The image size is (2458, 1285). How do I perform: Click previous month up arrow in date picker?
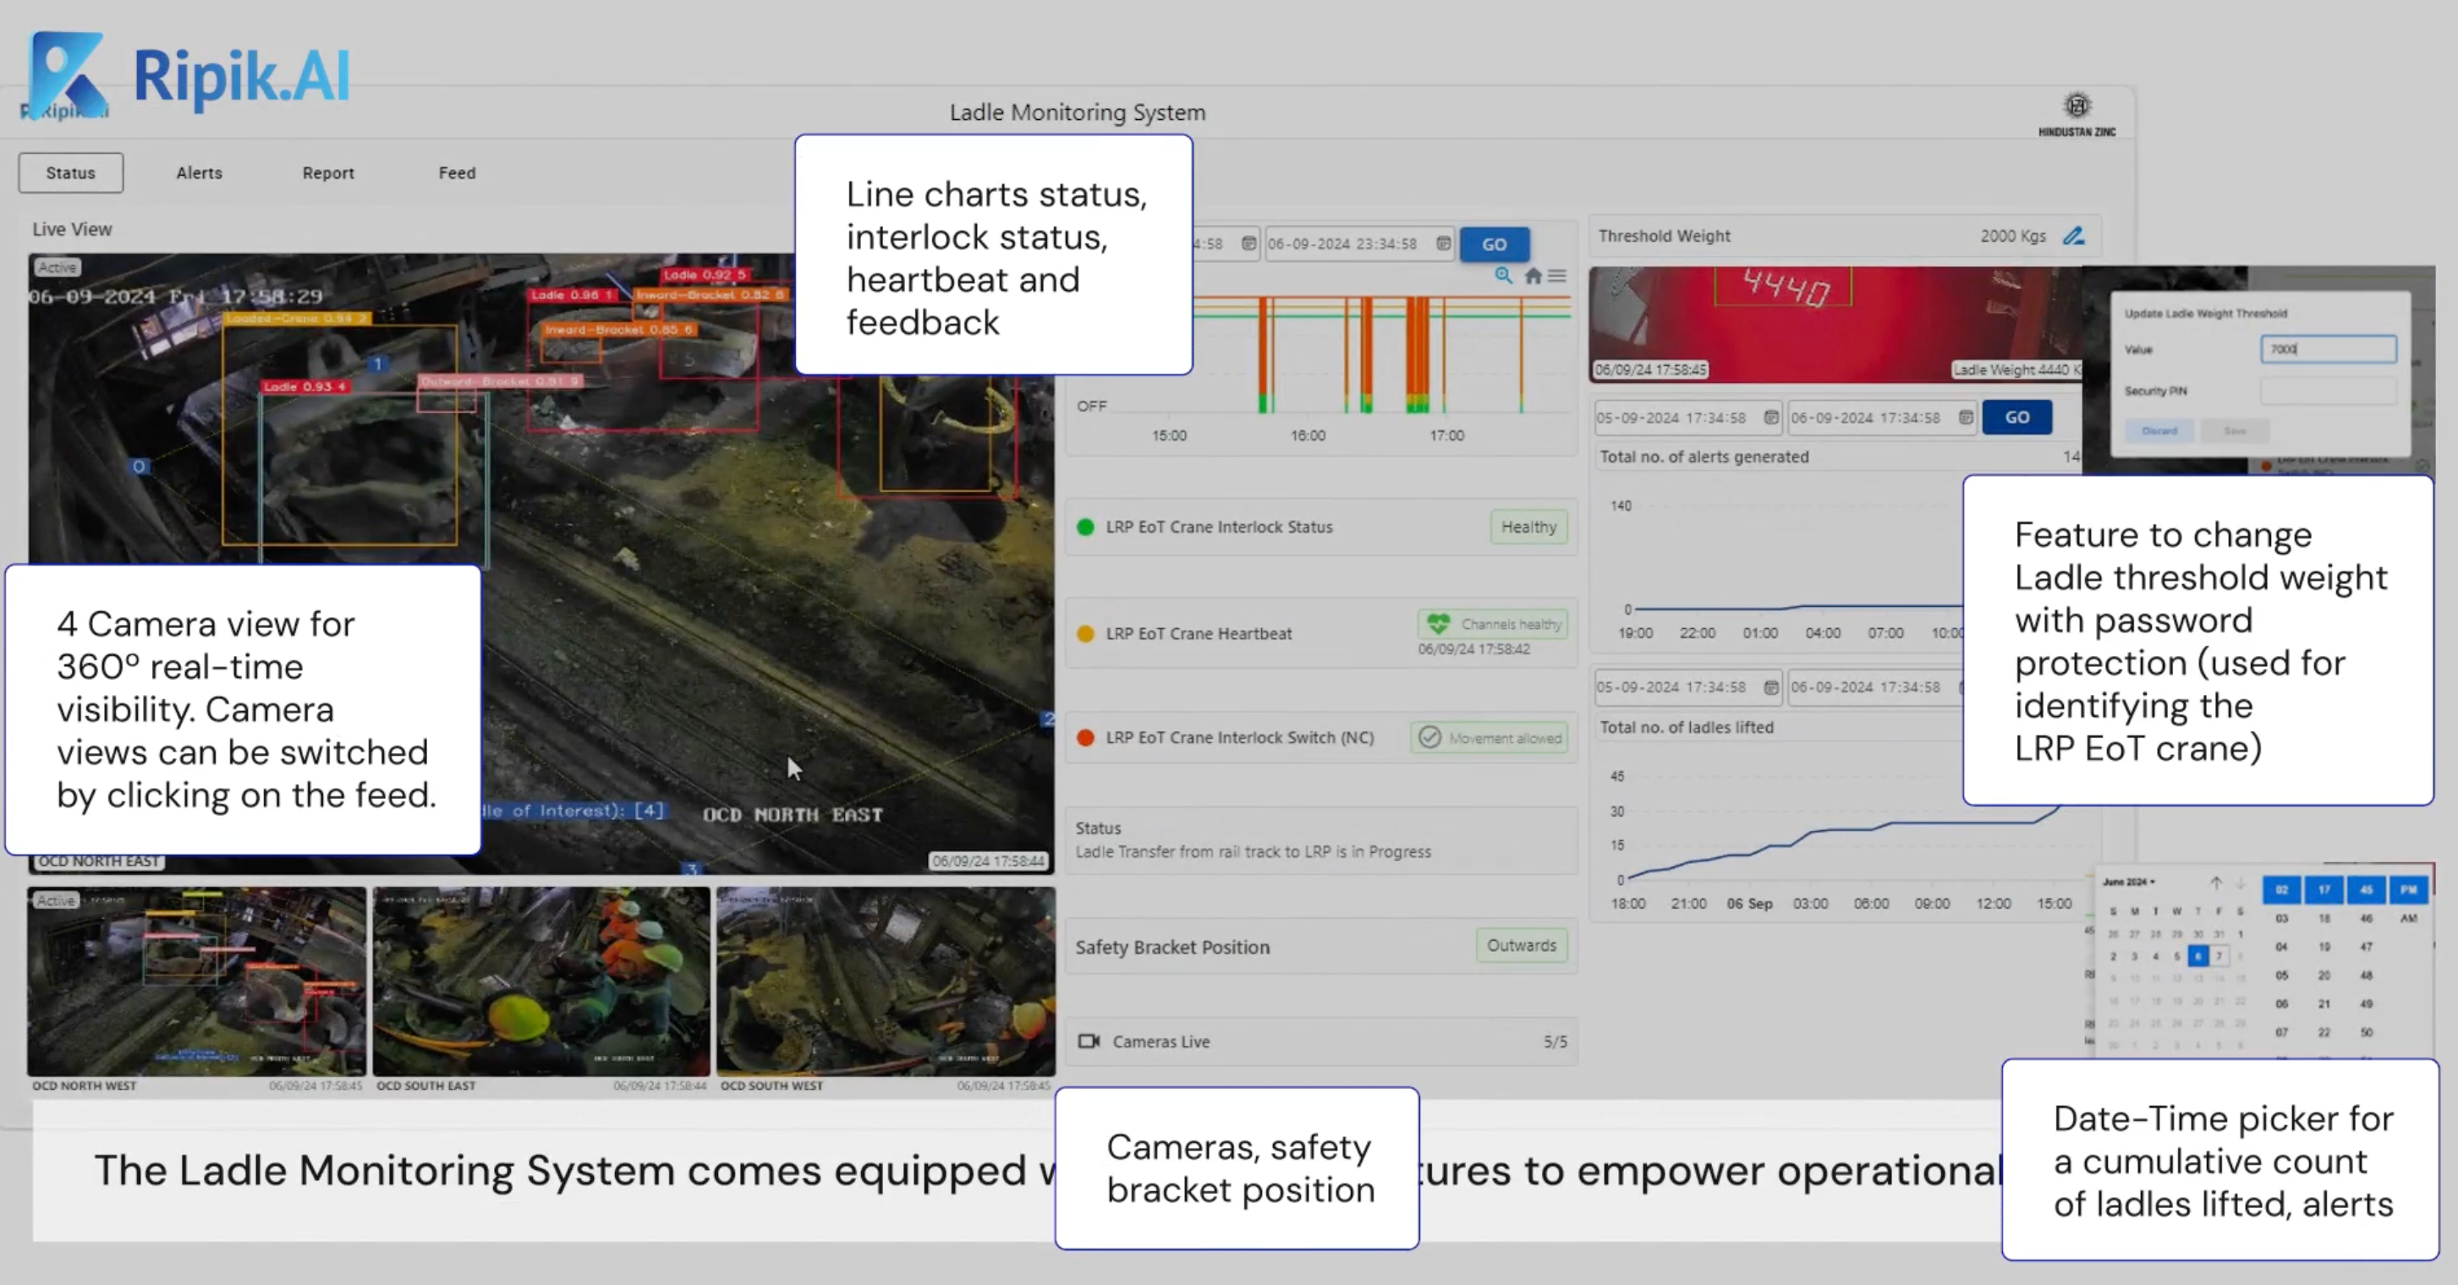point(2215,883)
